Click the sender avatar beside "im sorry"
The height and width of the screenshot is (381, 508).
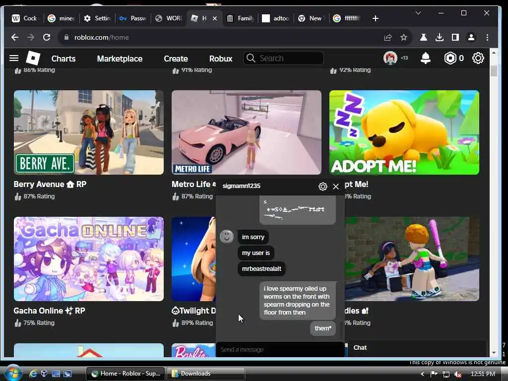pyautogui.click(x=226, y=237)
